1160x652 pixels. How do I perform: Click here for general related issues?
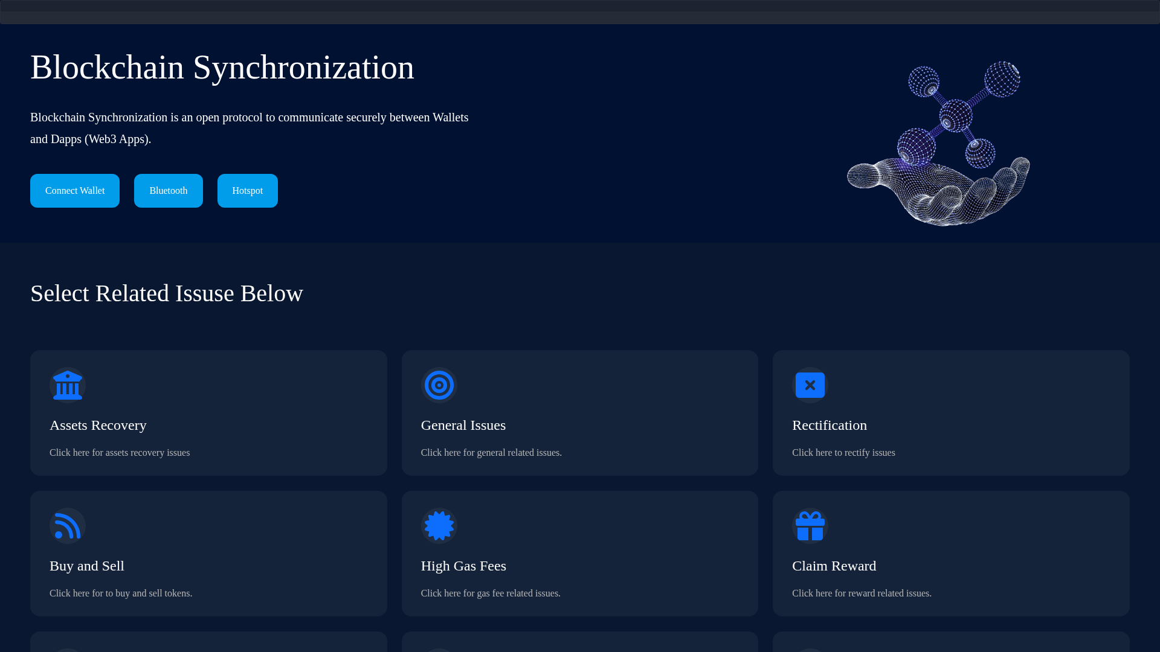491,452
